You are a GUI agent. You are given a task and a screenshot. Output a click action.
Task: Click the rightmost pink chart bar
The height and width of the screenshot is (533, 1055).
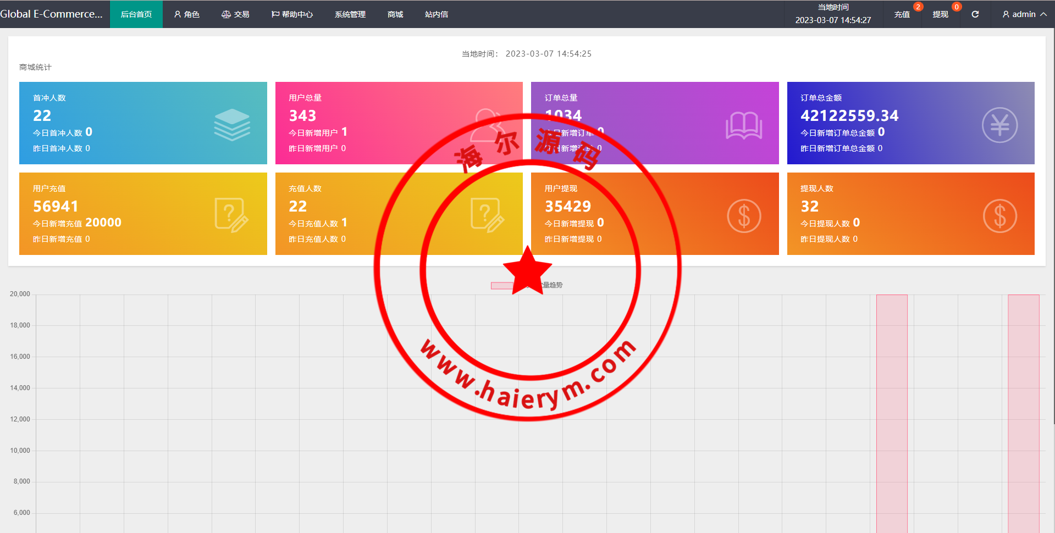(1023, 412)
